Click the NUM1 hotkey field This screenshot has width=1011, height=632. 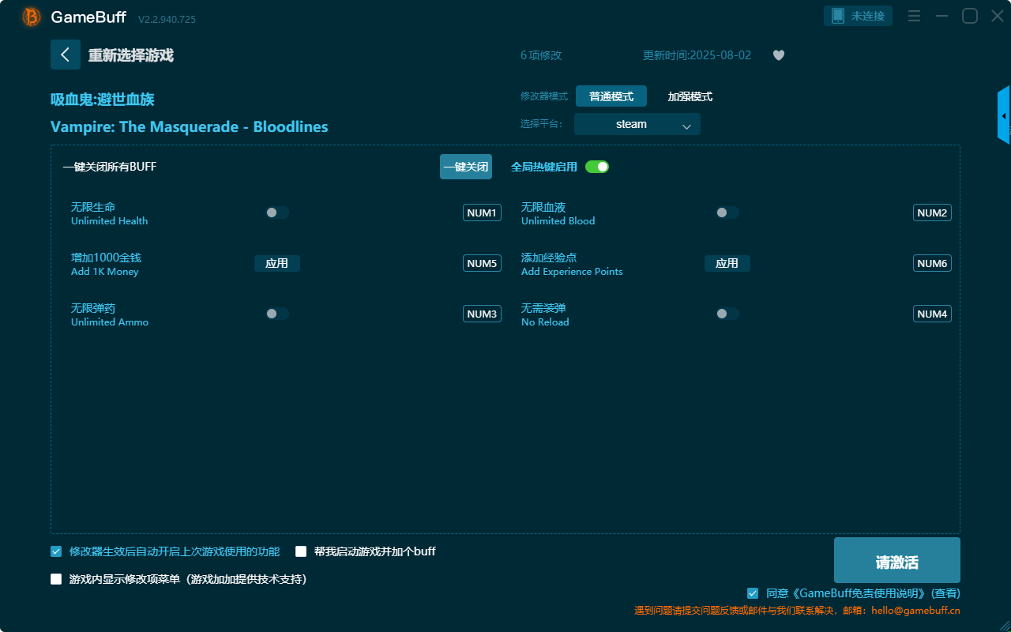(482, 213)
